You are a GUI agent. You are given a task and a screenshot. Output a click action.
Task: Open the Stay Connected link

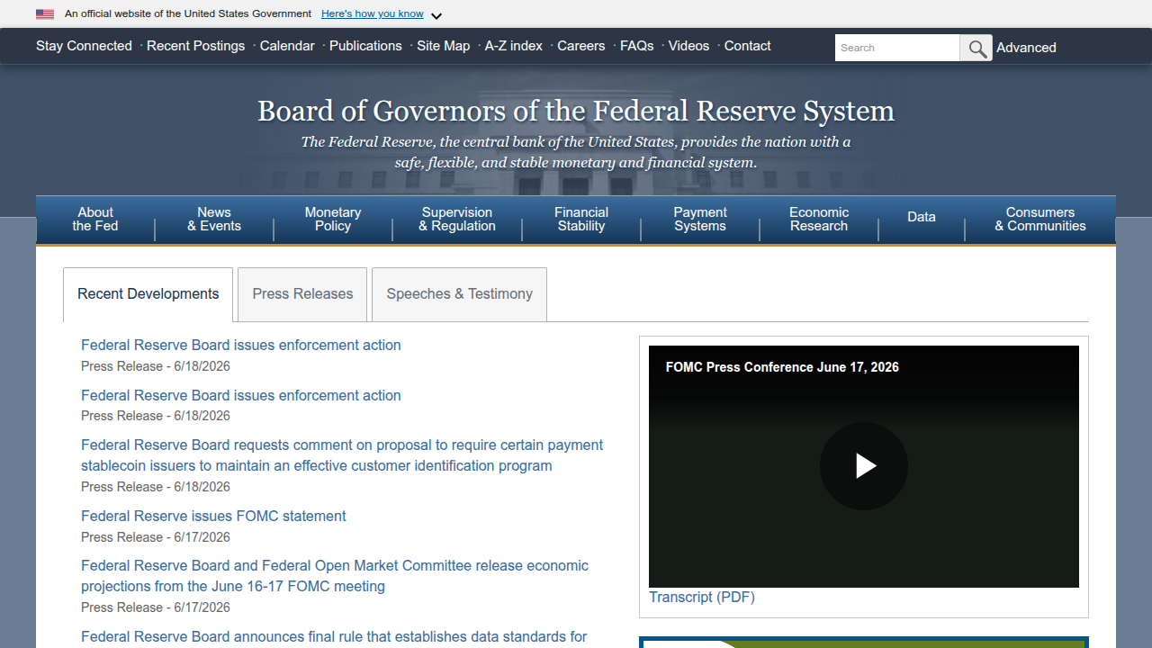coord(84,46)
